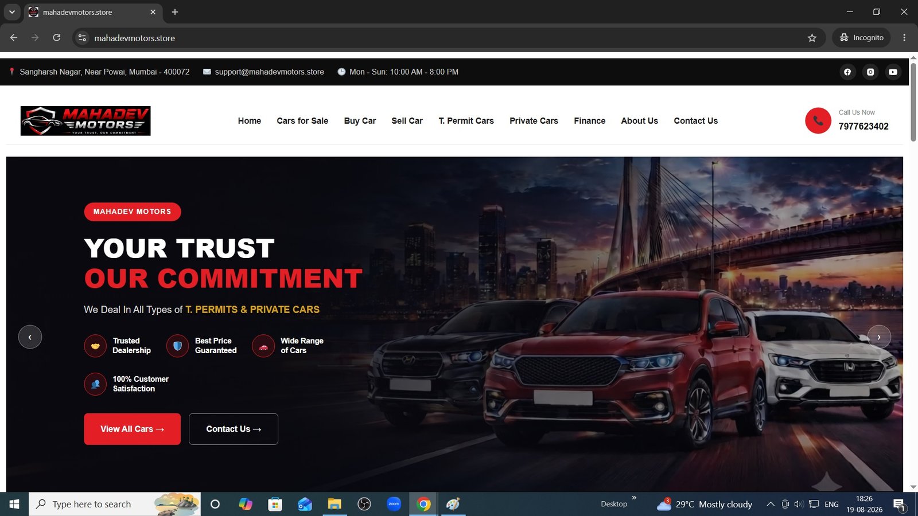
Task: Open the Buy Car menu item
Action: point(360,121)
